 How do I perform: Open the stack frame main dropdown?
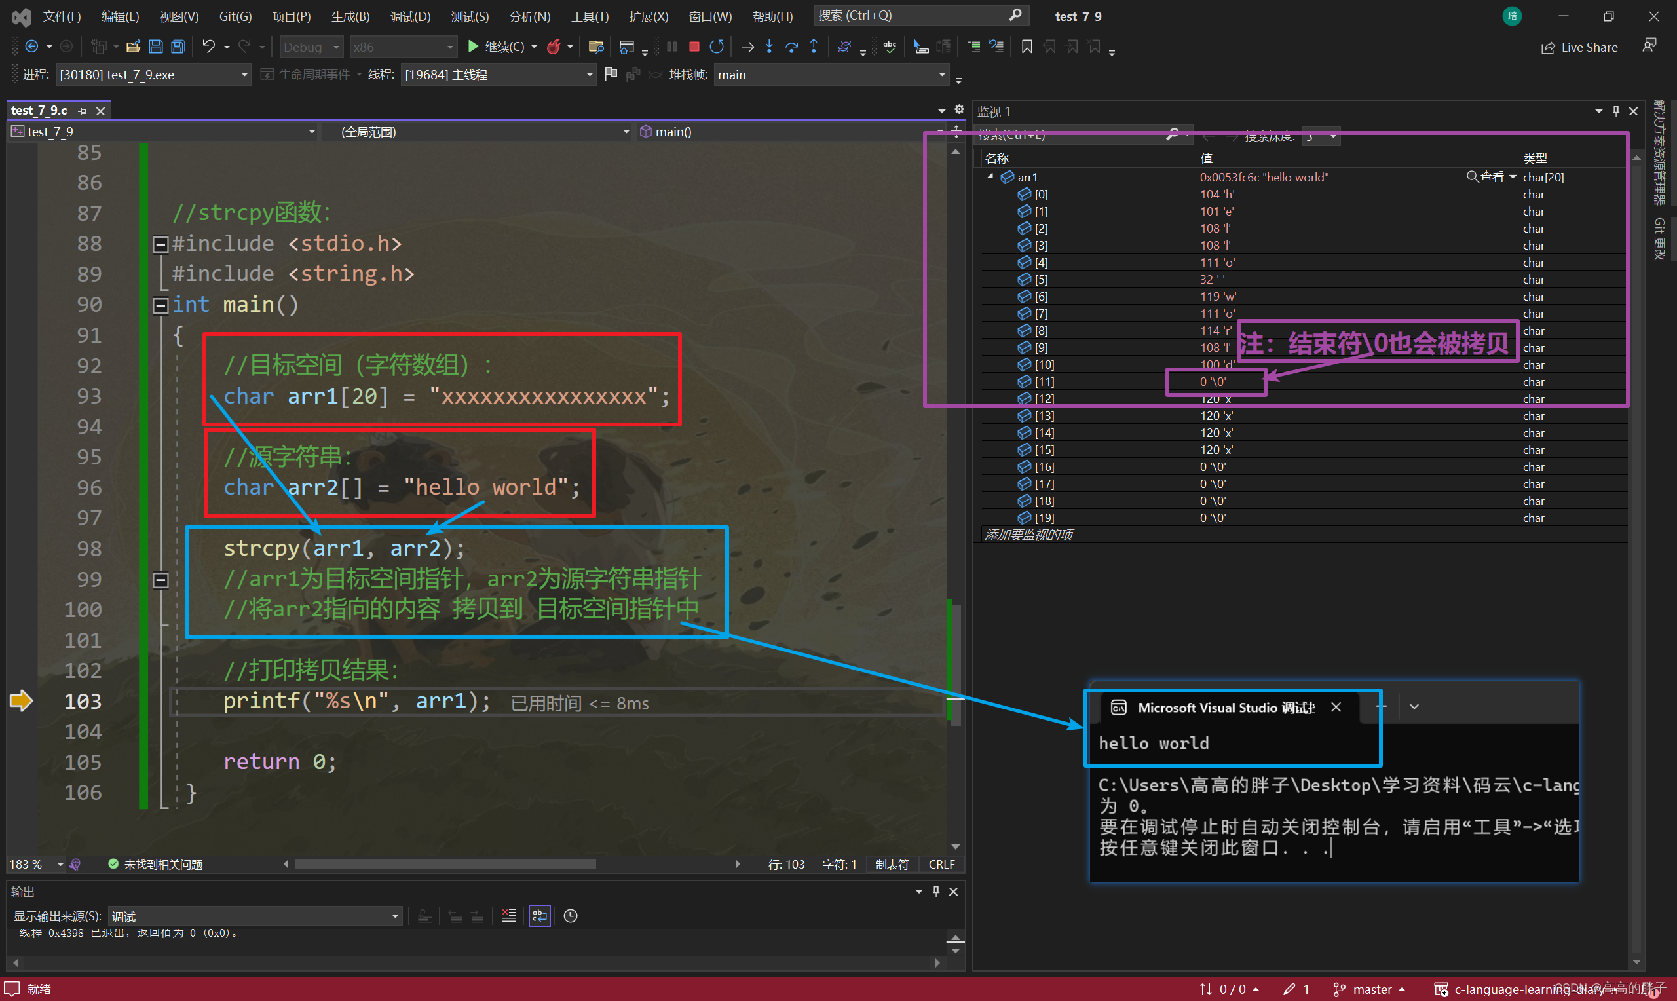coord(831,75)
